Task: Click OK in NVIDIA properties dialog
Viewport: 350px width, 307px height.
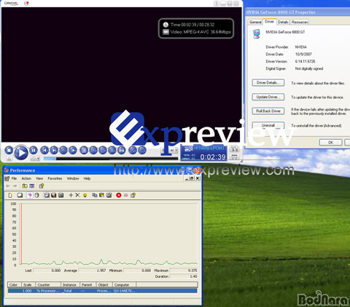Action: (x=331, y=143)
